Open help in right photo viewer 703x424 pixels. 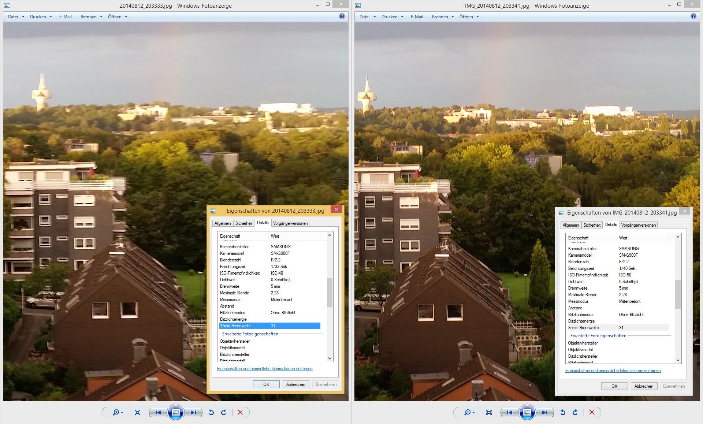click(x=693, y=16)
